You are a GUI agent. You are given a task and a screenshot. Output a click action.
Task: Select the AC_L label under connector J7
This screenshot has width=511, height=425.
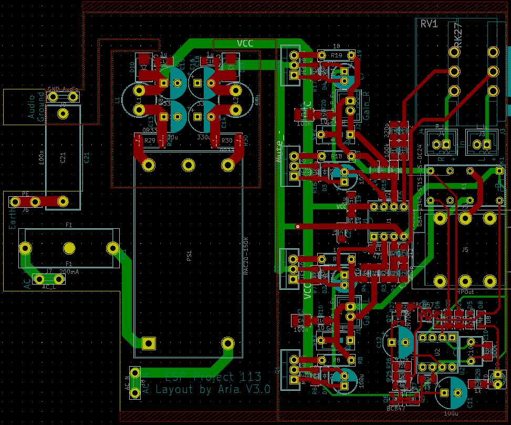click(49, 287)
